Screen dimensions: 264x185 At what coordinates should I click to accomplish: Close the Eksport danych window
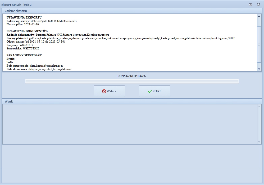258,4
